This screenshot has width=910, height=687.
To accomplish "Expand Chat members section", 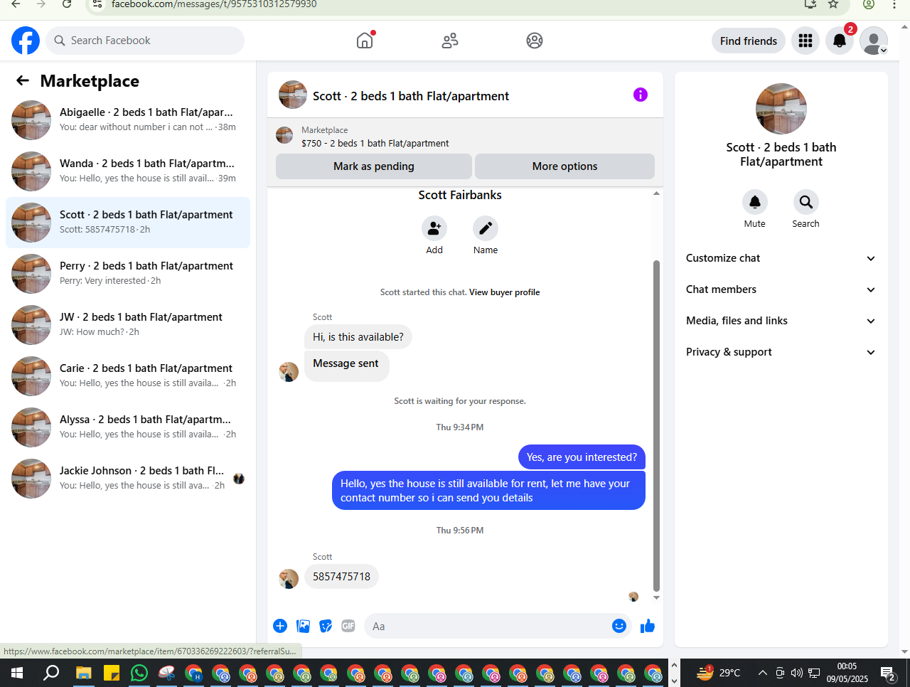I will pos(781,289).
